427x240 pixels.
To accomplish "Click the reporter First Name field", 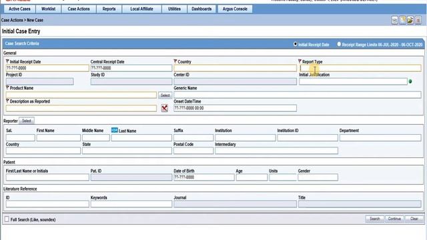I will click(59, 138).
